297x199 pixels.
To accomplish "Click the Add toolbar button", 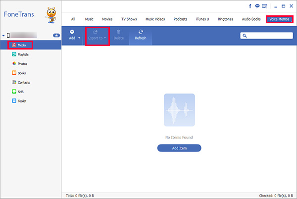I will click(72, 35).
